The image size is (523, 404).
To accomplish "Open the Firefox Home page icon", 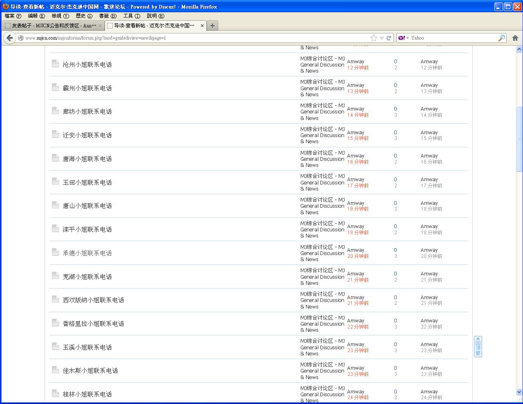I will 515,38.
